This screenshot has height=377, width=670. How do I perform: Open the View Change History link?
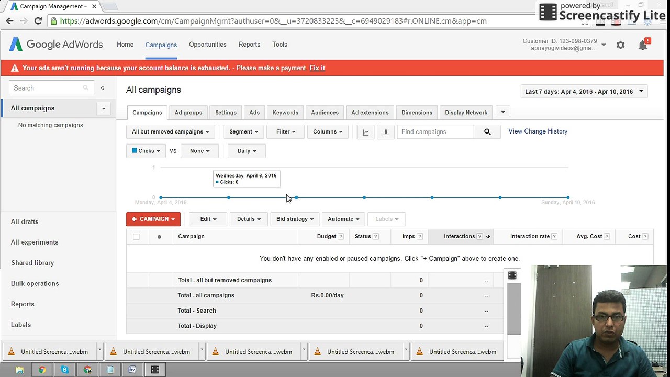coord(538,131)
